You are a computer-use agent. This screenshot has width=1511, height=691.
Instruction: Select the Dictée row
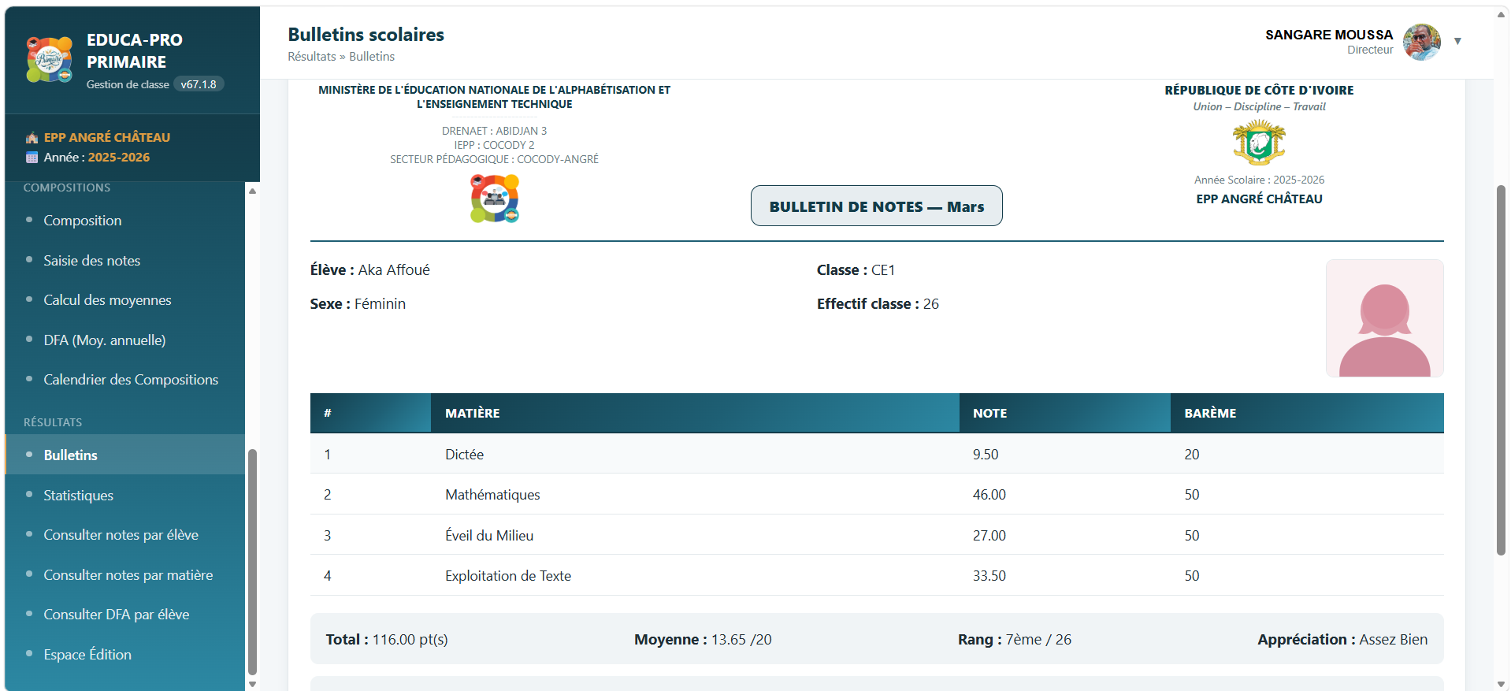877,455
